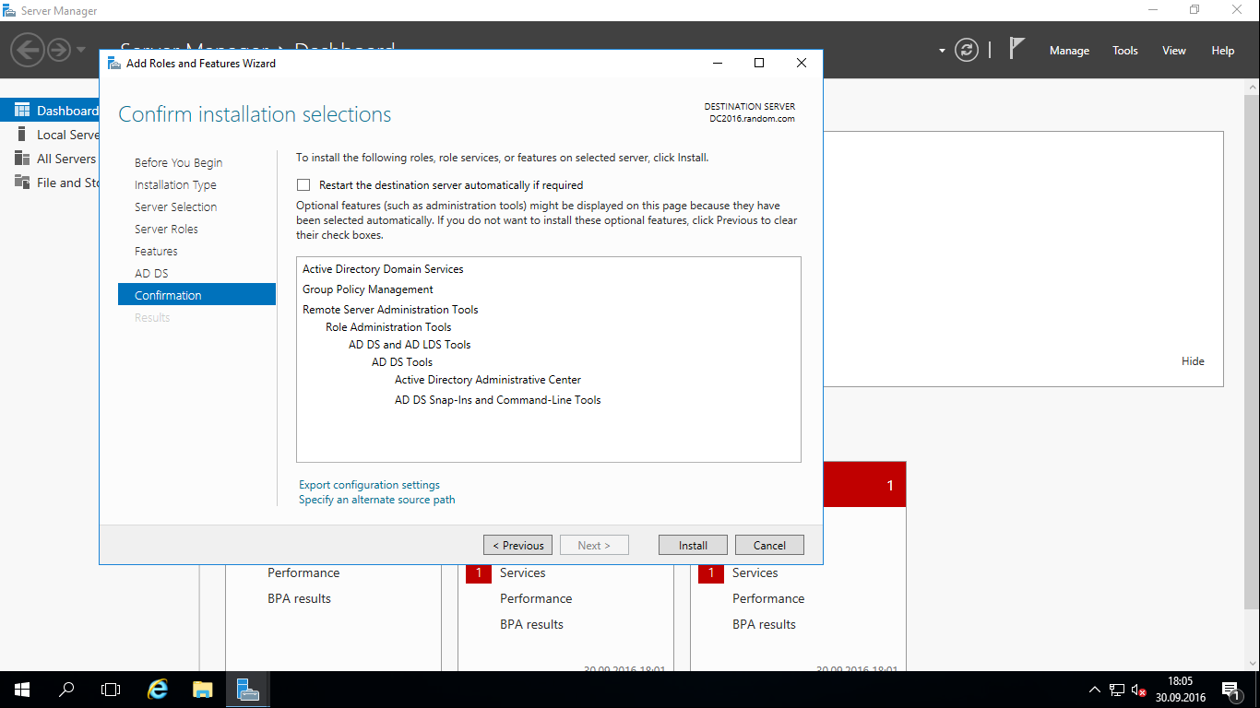Screen dimensions: 1260x708
Task: Show hidden tray icons chevron
Action: [1095, 690]
